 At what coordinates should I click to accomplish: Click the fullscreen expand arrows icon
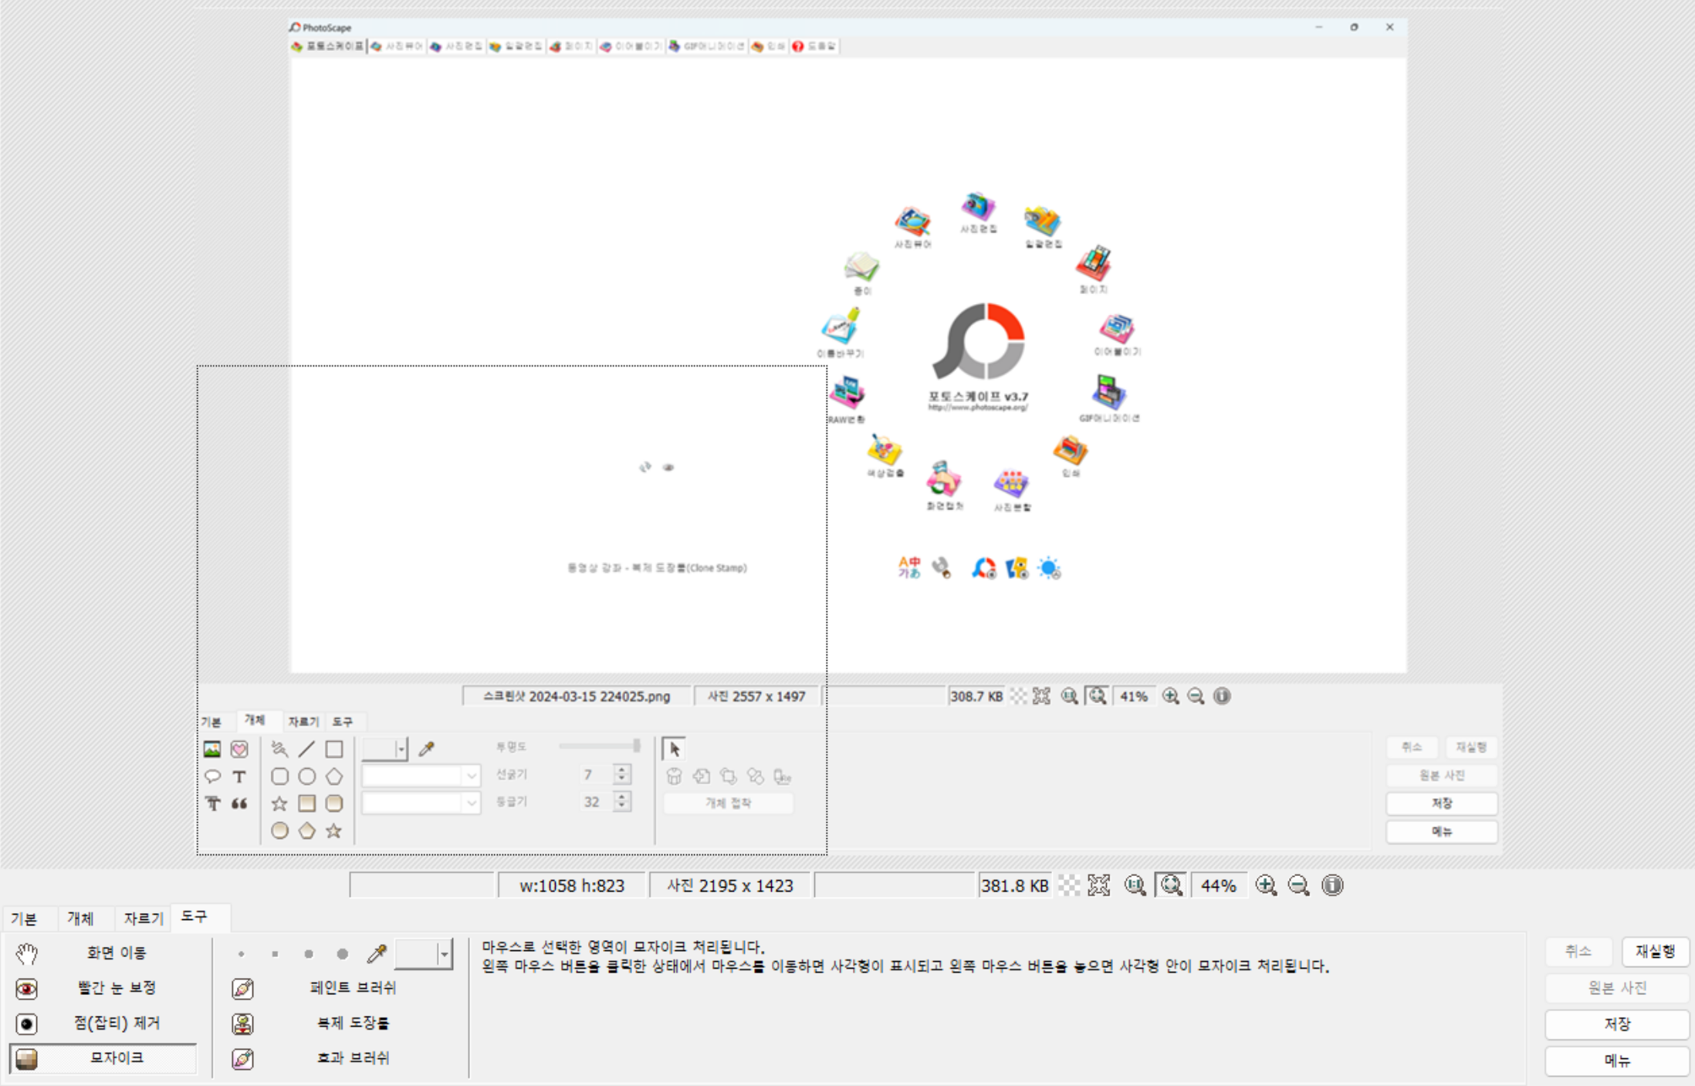click(x=1098, y=885)
